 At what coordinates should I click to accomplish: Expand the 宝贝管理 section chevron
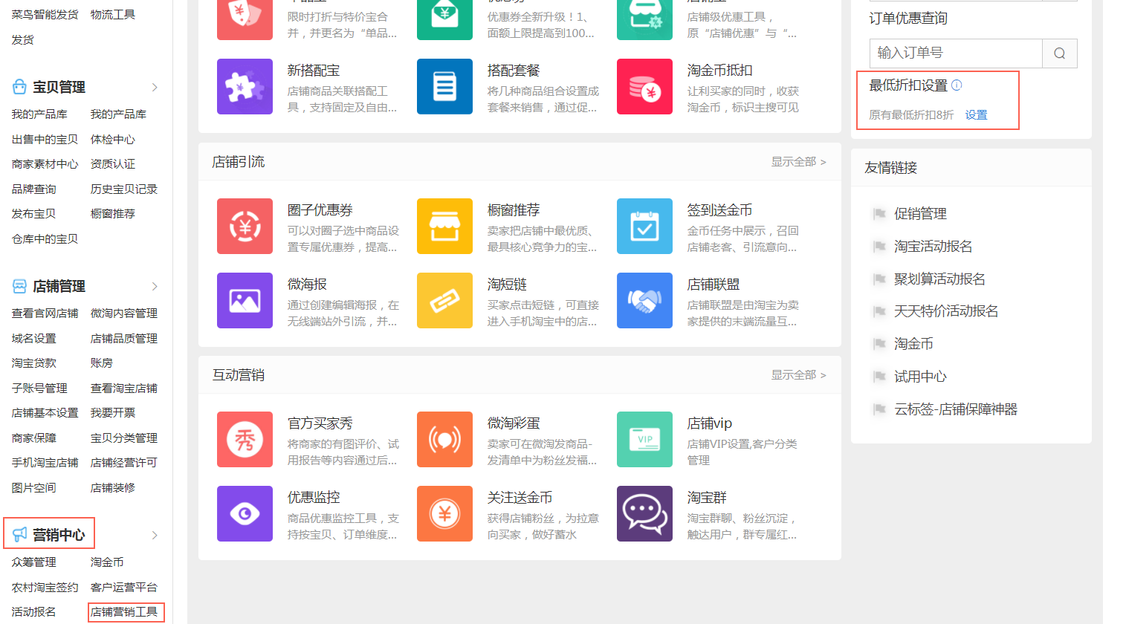pyautogui.click(x=155, y=87)
